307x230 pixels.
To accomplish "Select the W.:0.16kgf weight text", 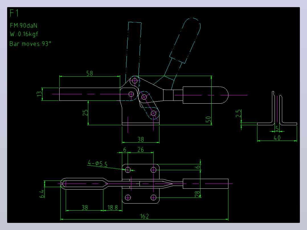I will [x=24, y=34].
